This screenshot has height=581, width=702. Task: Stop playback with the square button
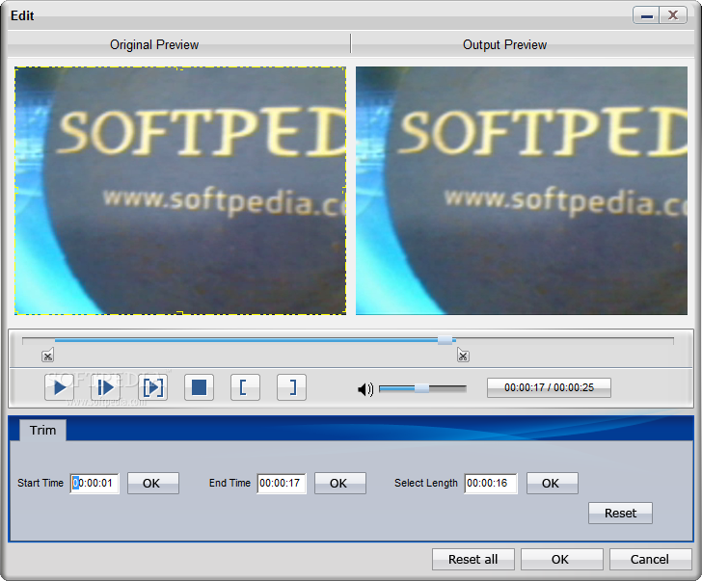pos(200,387)
